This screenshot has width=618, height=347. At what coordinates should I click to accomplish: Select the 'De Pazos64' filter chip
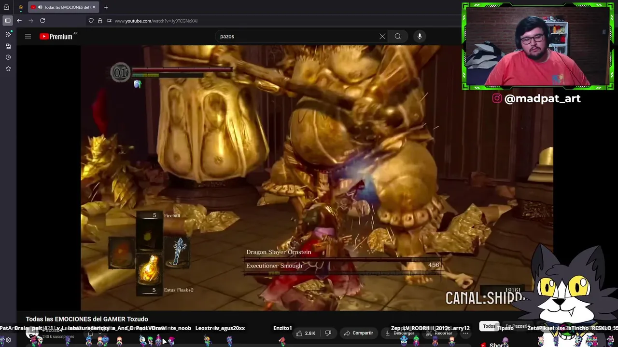tap(517, 326)
